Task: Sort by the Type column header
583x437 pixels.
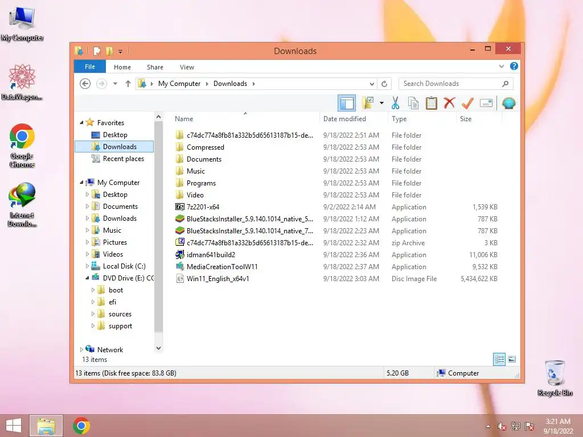Action: coord(422,119)
